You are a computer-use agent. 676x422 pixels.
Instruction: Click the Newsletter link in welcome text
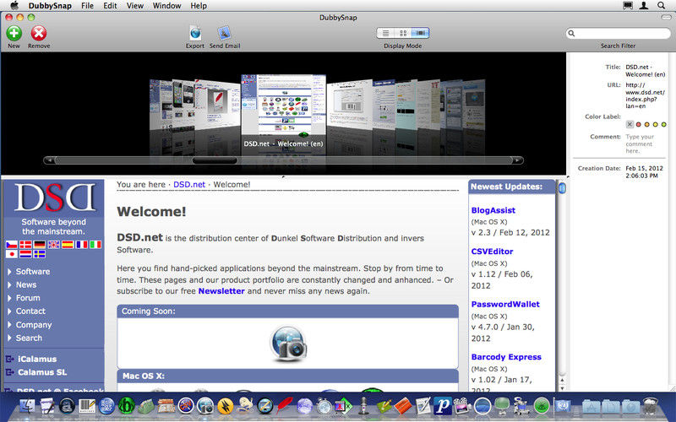(x=221, y=291)
